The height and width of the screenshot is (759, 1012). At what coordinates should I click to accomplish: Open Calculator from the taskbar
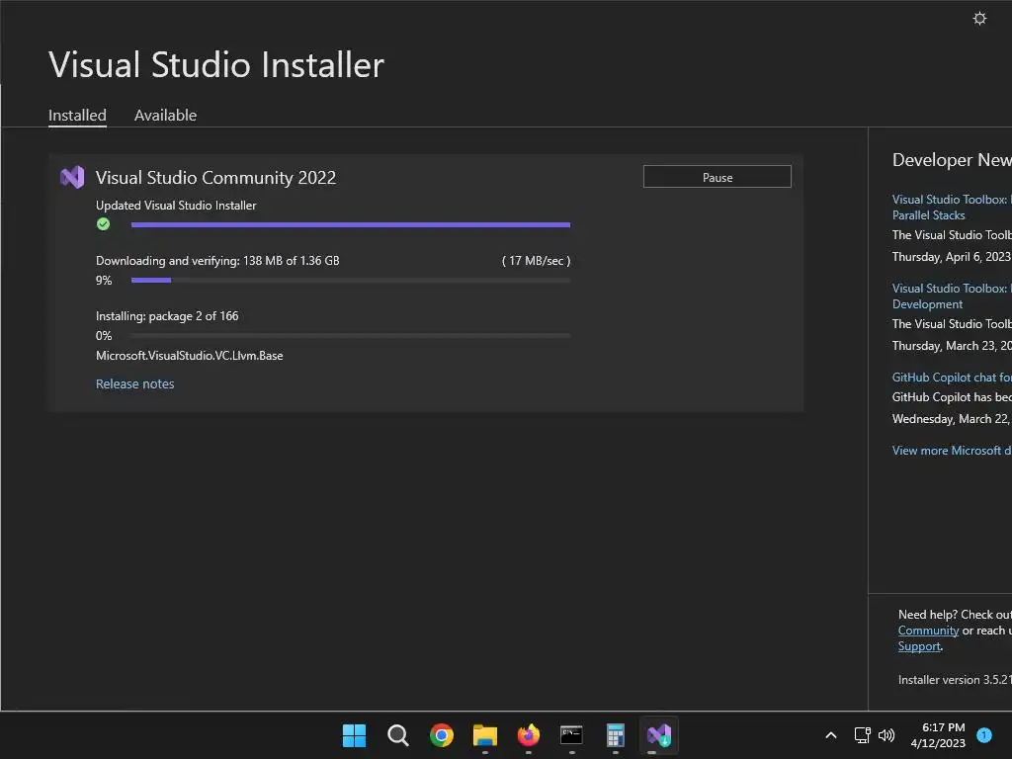[x=616, y=735]
